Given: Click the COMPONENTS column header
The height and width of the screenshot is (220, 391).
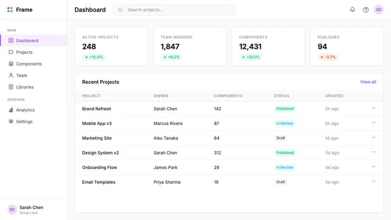Looking at the screenshot, I should click(x=228, y=96).
